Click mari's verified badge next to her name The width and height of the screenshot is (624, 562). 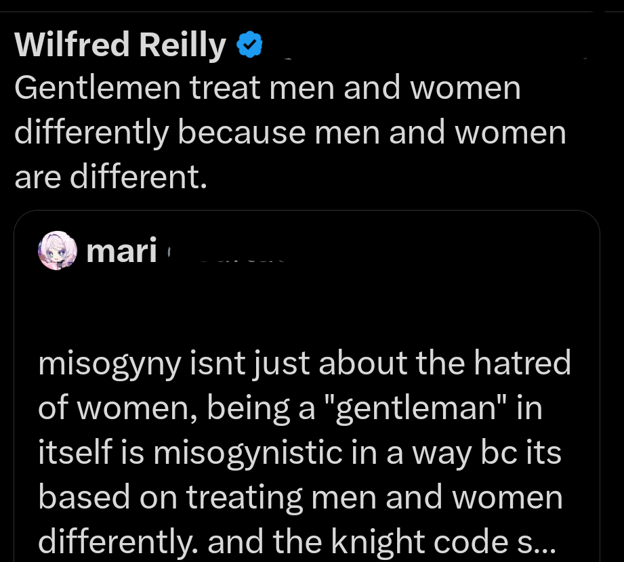coord(169,252)
